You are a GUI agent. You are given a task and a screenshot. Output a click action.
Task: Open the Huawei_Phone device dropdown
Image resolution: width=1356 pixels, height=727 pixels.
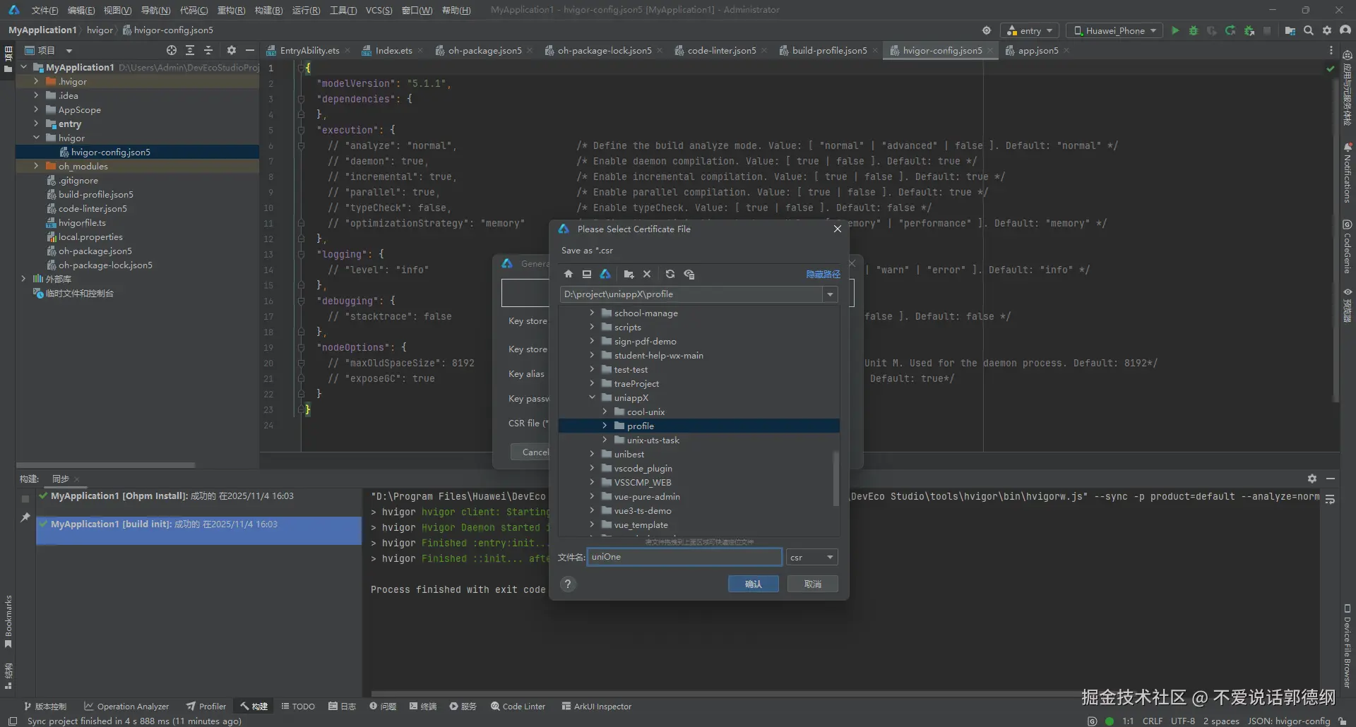pyautogui.click(x=1115, y=30)
